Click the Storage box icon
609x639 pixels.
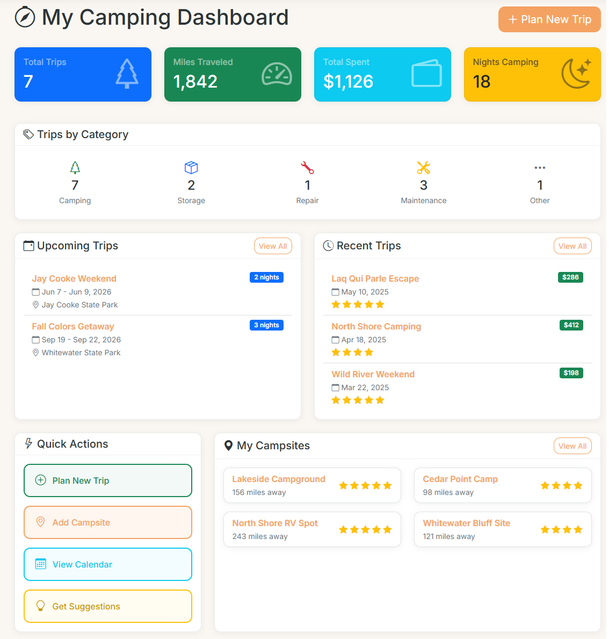coord(191,168)
